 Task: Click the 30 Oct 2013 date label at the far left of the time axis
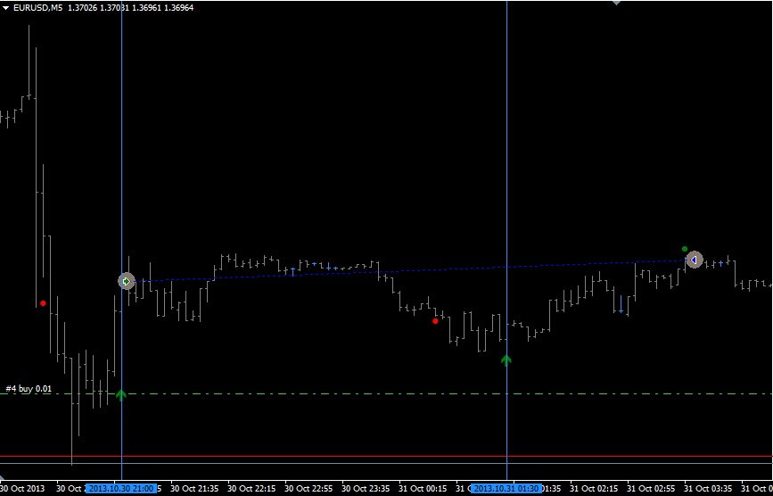21,489
